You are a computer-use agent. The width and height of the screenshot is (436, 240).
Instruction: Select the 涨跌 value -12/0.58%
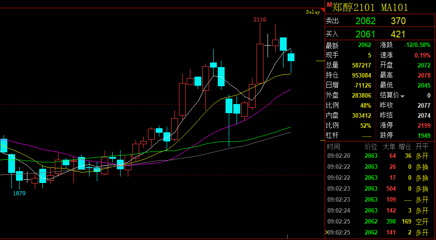(417, 45)
